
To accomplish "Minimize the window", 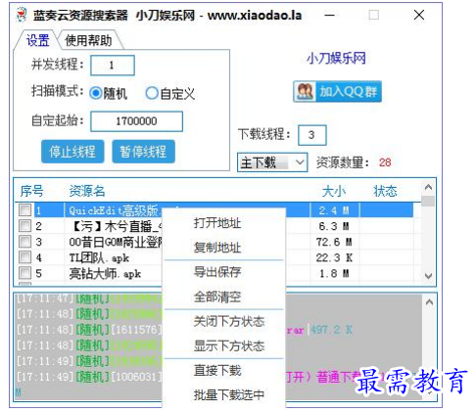I will [x=330, y=15].
